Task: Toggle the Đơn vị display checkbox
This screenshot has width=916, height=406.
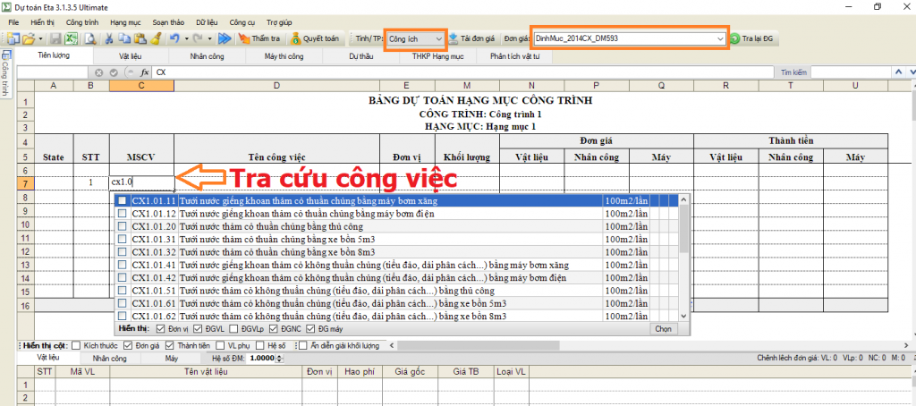Action: tap(161, 328)
